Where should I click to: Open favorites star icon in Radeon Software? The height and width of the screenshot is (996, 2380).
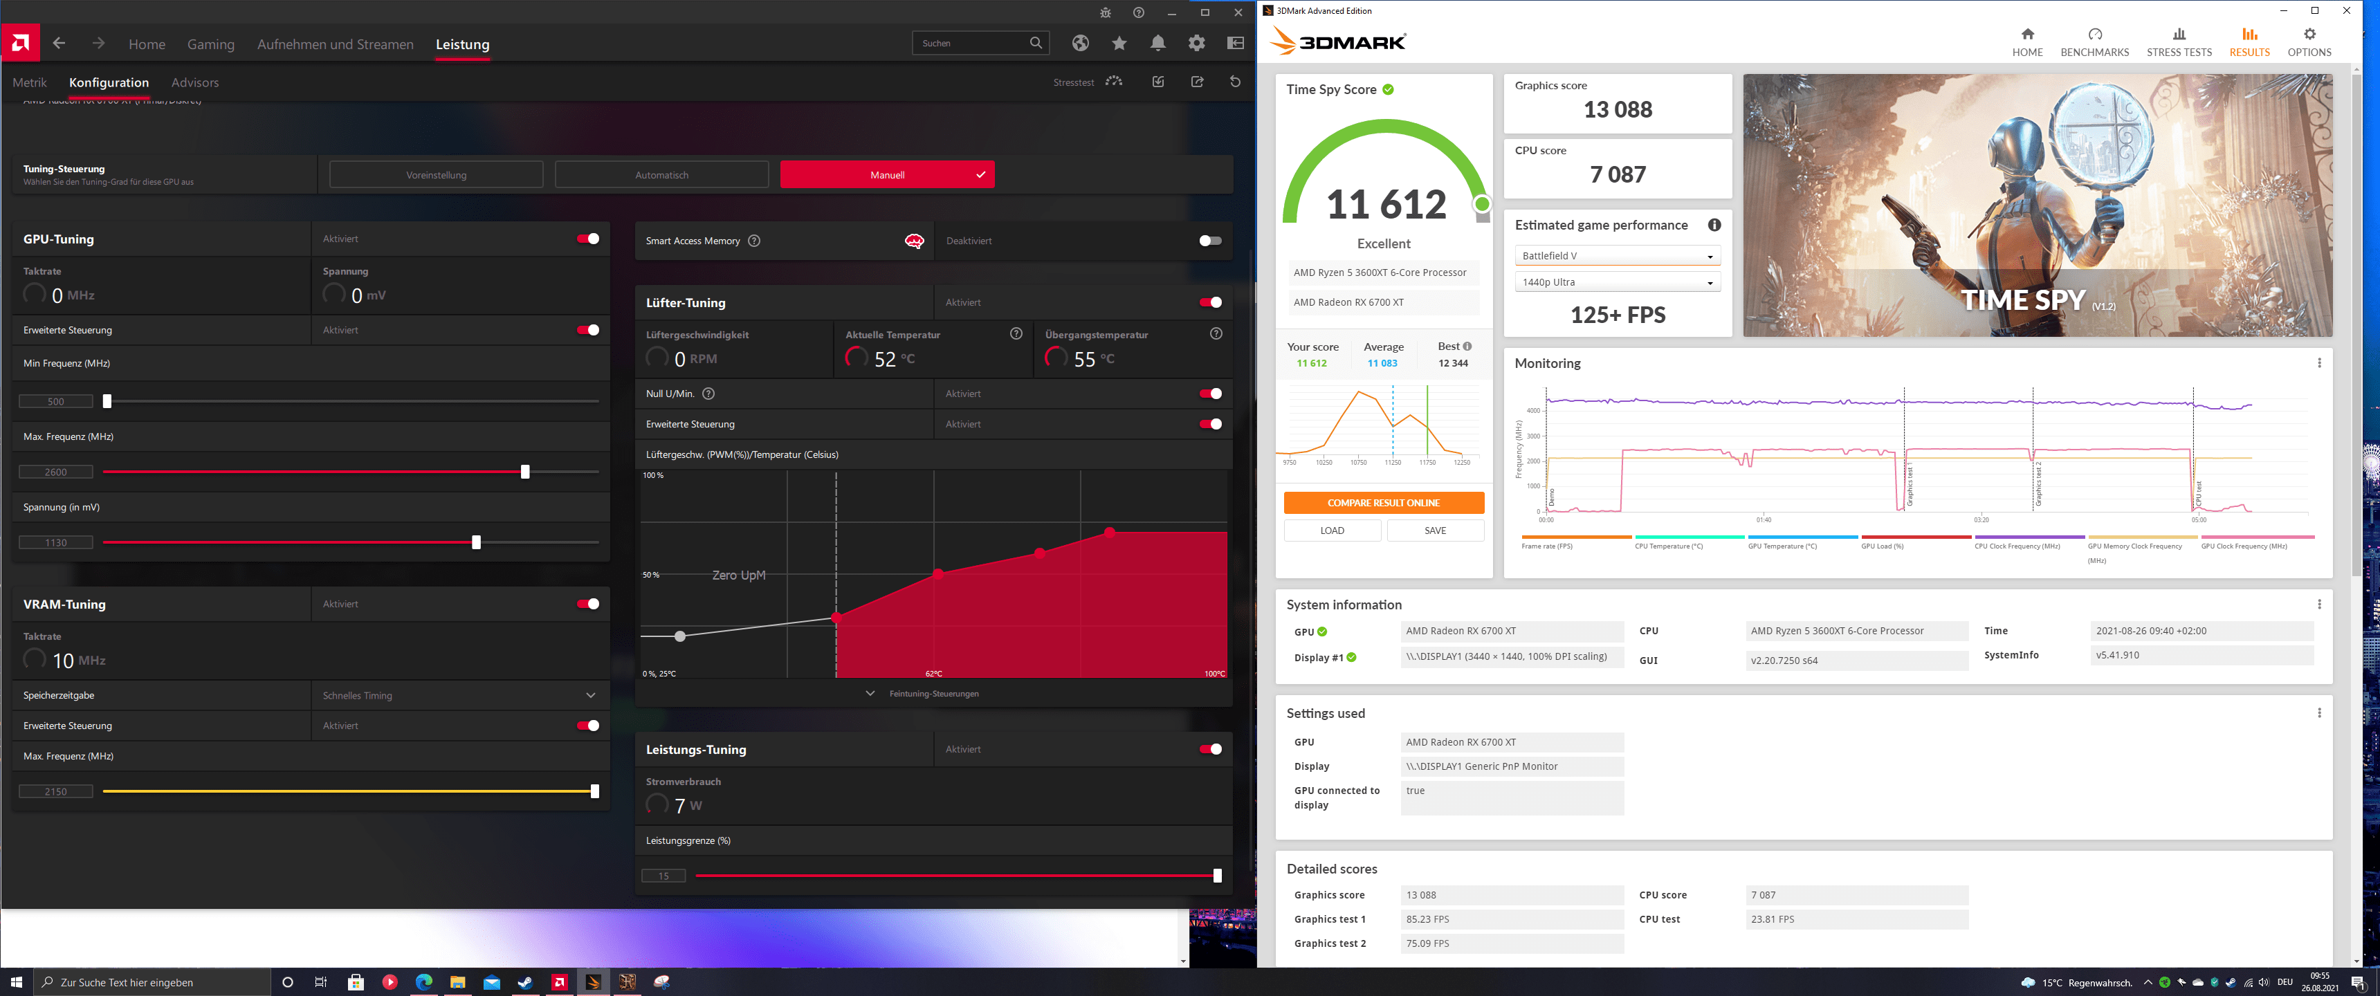click(x=1119, y=42)
